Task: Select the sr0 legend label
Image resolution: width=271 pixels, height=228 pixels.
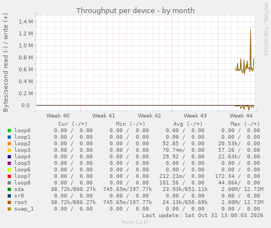Action: 19,196
